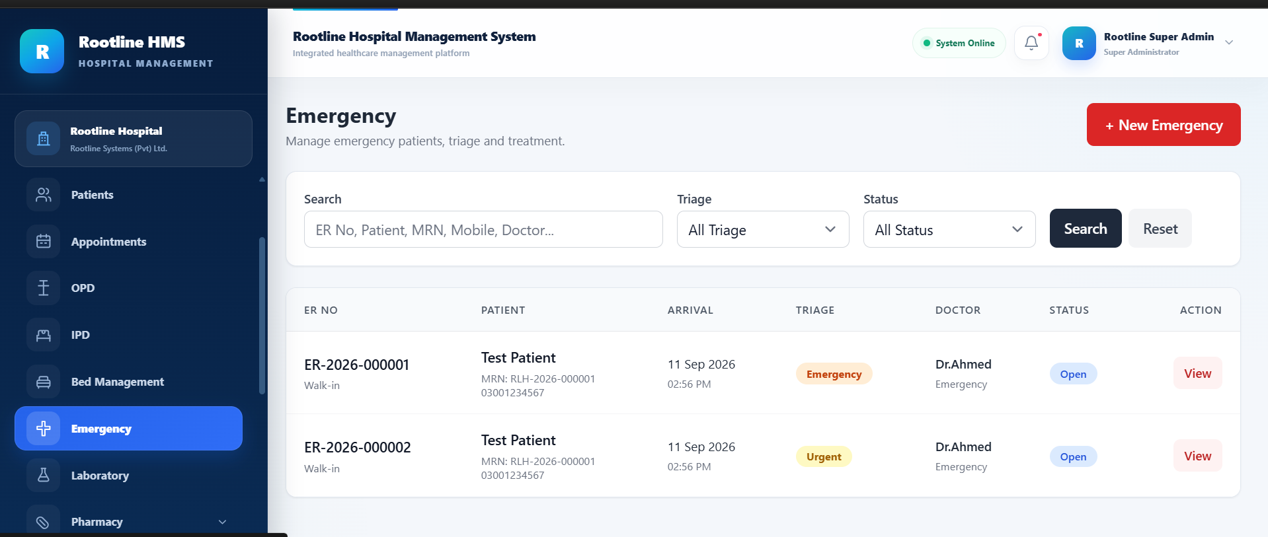The image size is (1268, 537).
Task: View record ER-2026-000001
Action: coord(1197,373)
